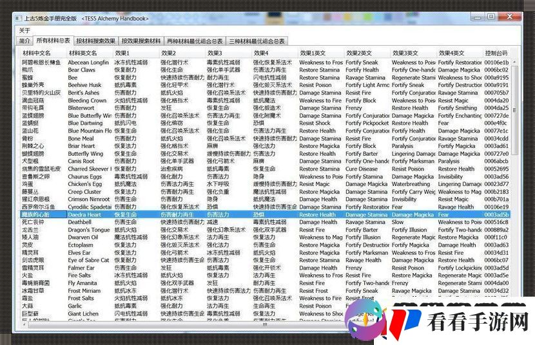Click the 效果1英文 column header
The width and height of the screenshot is (535, 345).
(321, 53)
